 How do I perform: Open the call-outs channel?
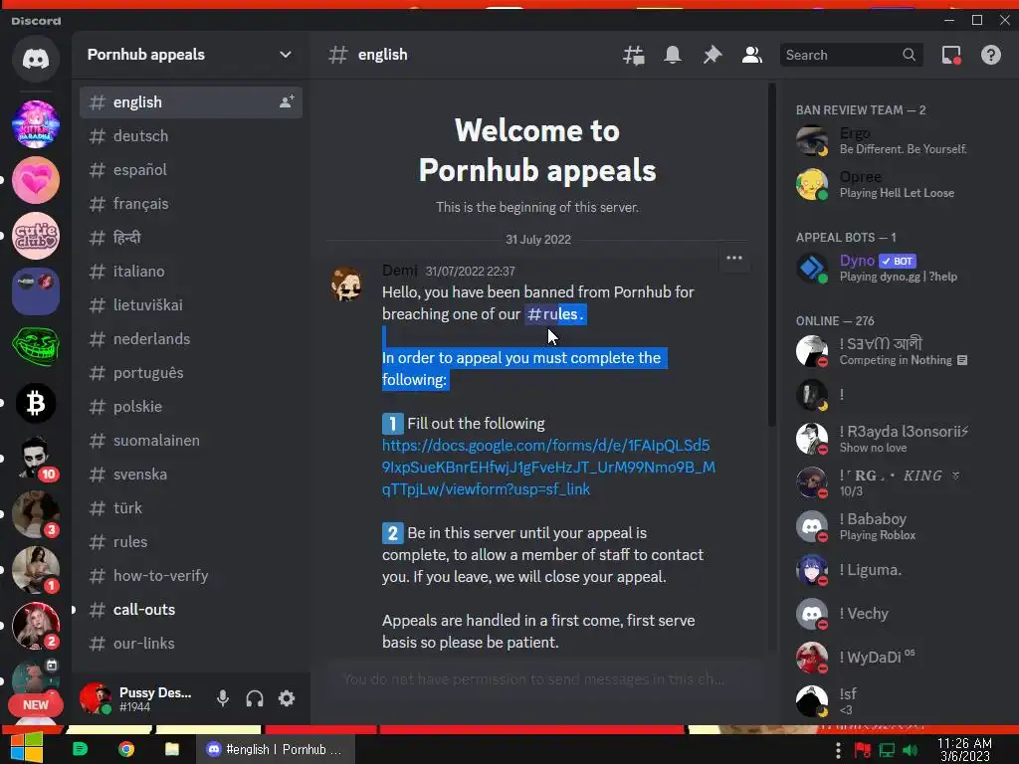tap(190, 610)
